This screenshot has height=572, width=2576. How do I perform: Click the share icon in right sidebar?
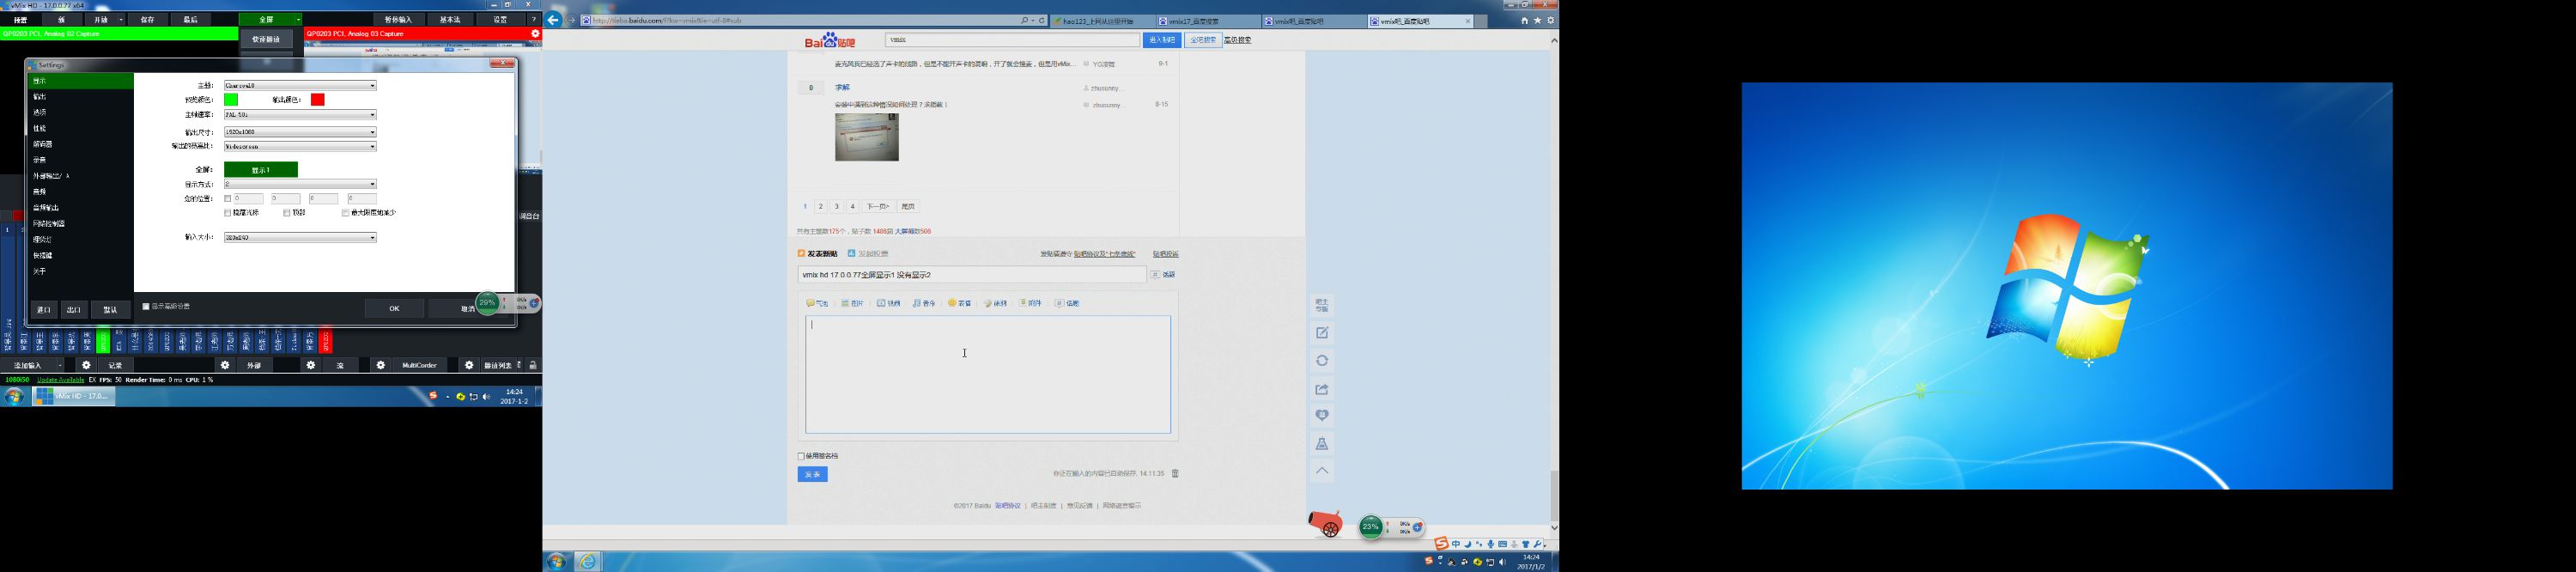(1322, 389)
